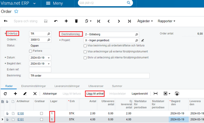
Task: Open clipboard icon dropdown arrow
Action: [x=91, y=21]
